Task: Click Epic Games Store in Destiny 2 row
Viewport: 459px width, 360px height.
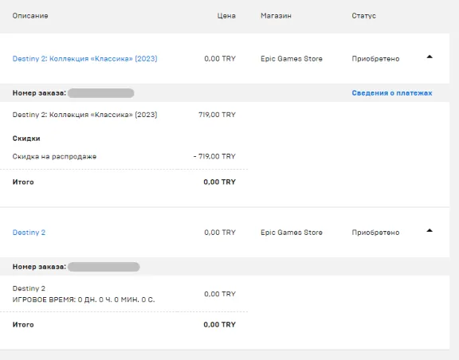Action: click(x=292, y=233)
